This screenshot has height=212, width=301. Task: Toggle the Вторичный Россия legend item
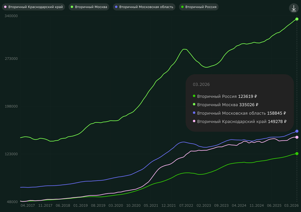click(x=198, y=7)
